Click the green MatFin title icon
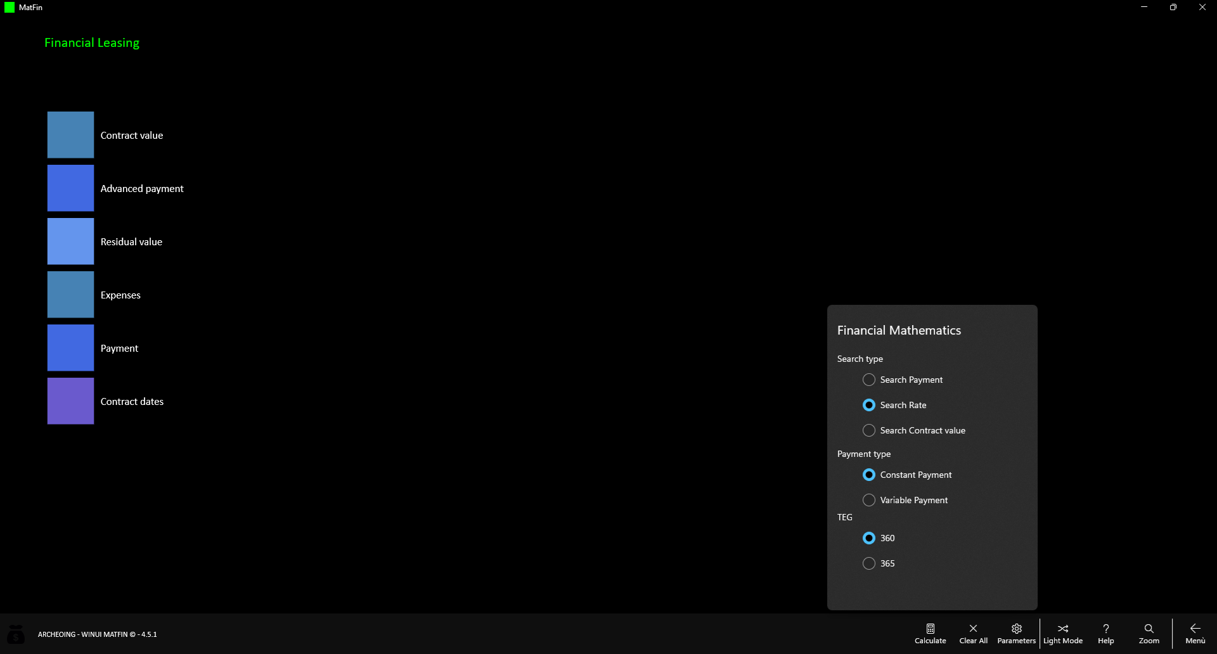Viewport: 1217px width, 654px height. click(x=10, y=8)
